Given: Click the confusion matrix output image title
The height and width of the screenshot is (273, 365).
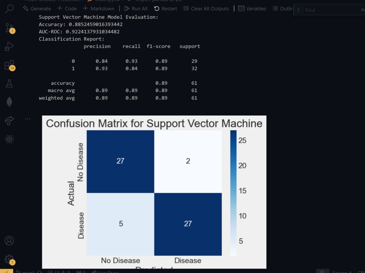Looking at the screenshot, I should tap(154, 123).
